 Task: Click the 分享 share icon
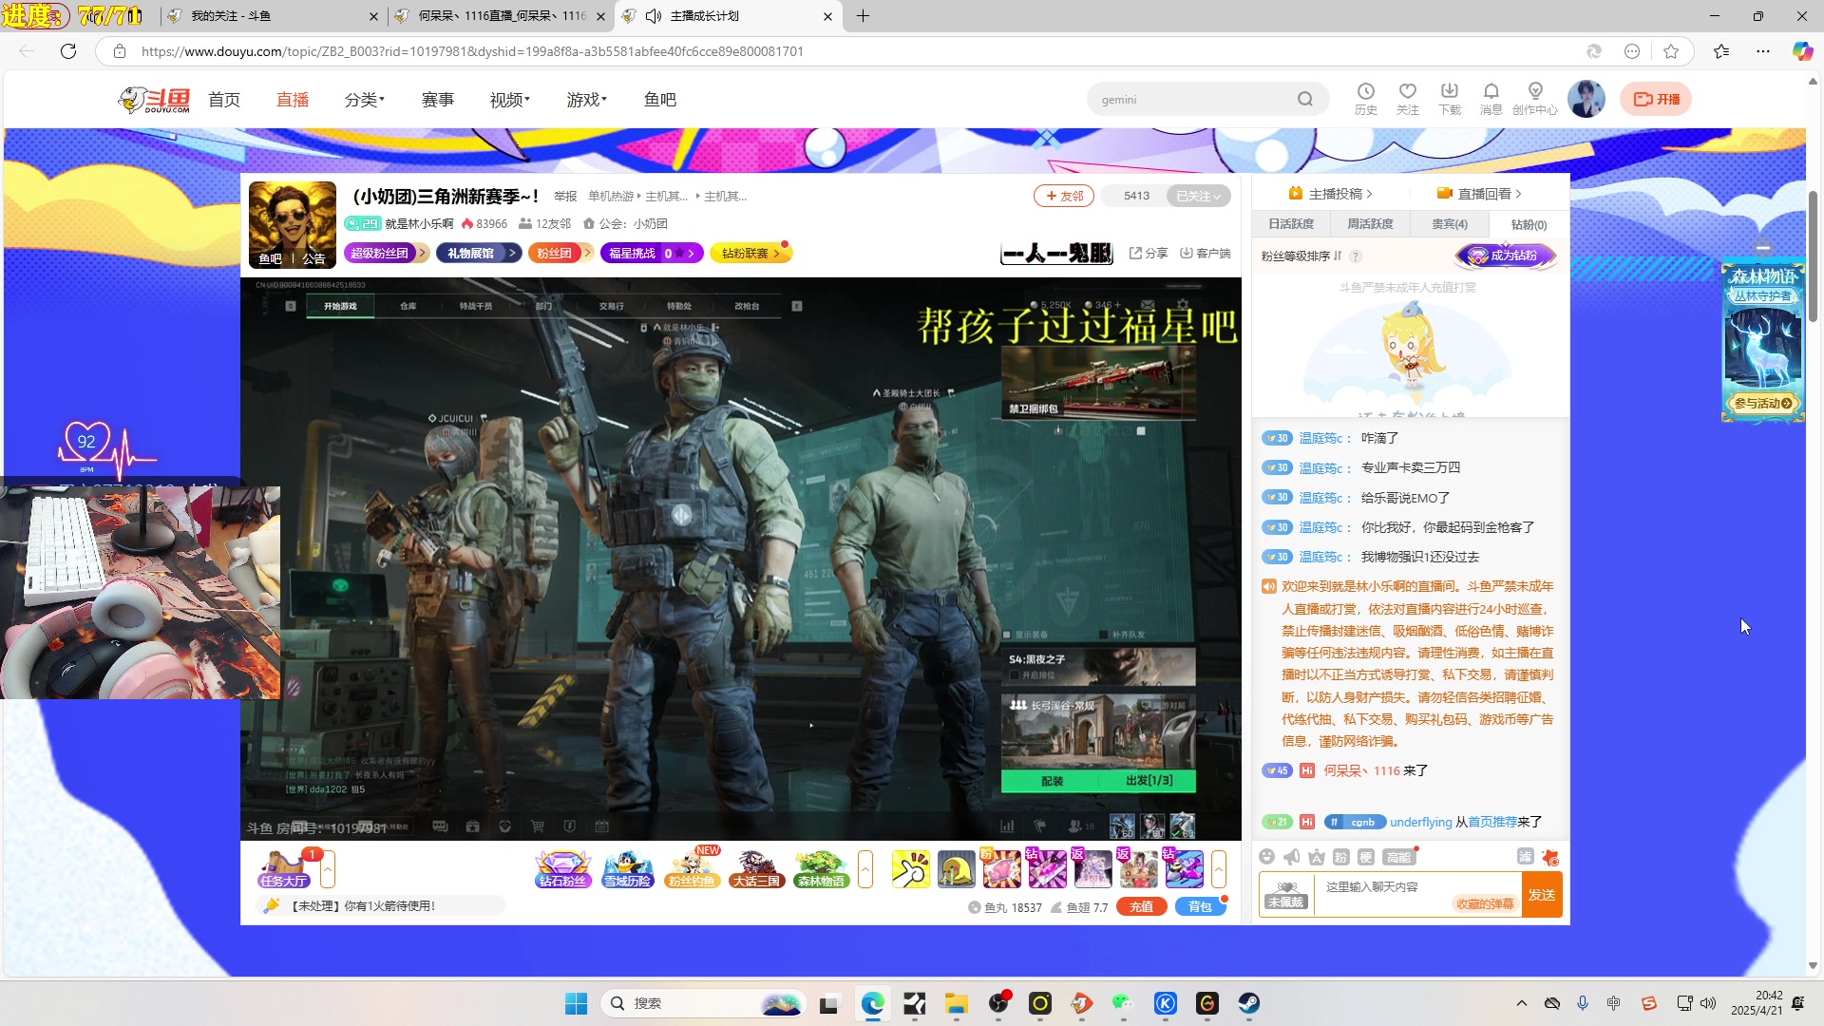coord(1149,254)
